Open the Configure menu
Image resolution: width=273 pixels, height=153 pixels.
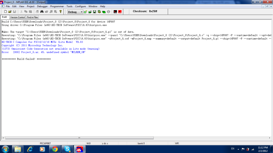tap(80, 6)
